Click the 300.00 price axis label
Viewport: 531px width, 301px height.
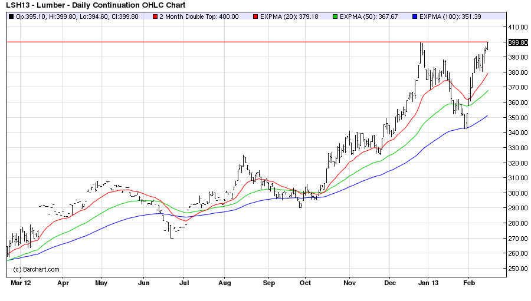(x=518, y=193)
